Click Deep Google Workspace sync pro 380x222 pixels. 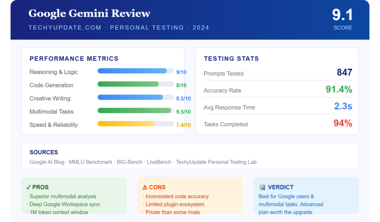tap(65, 204)
